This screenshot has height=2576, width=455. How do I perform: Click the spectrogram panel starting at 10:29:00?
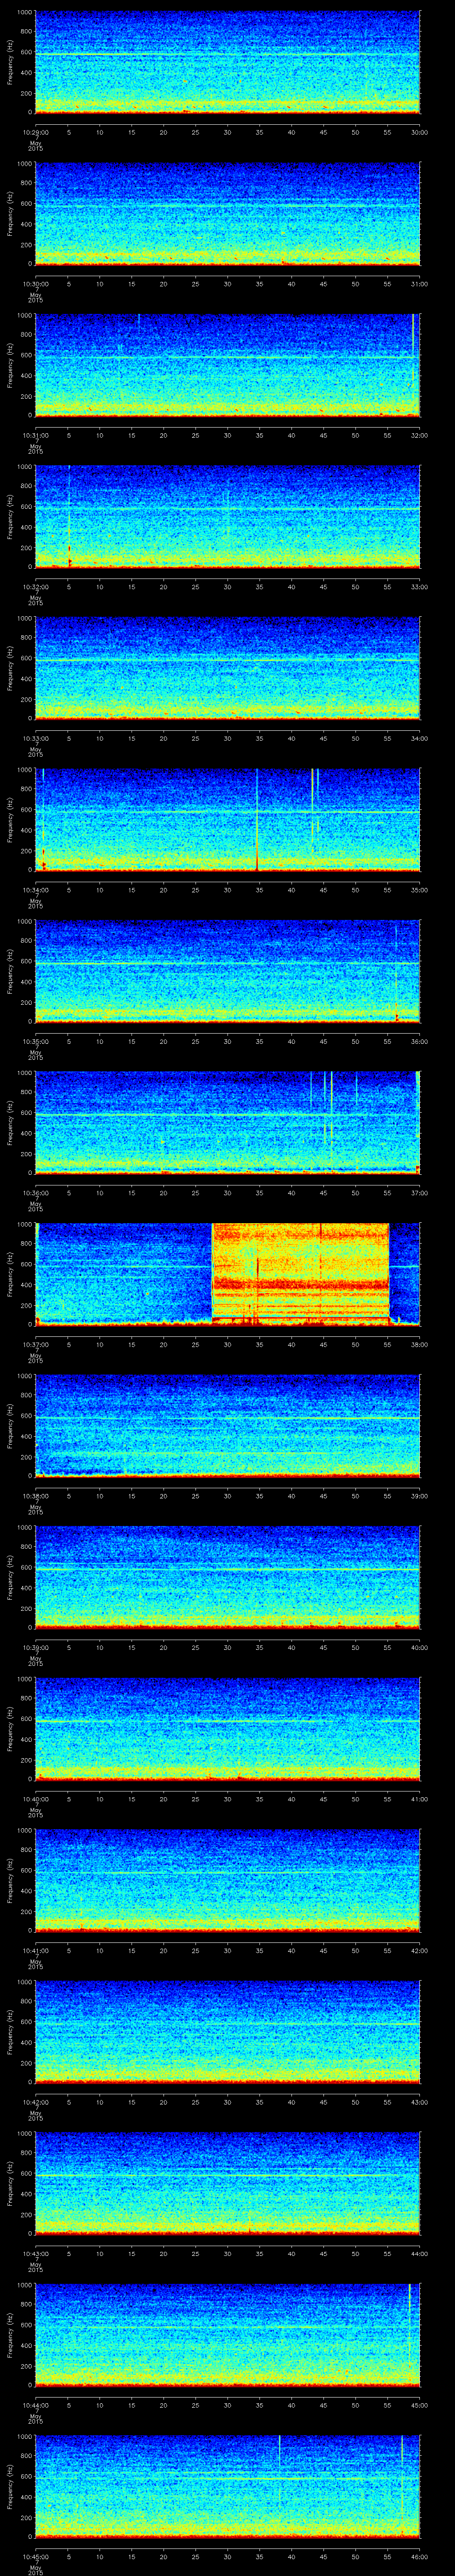[227, 62]
